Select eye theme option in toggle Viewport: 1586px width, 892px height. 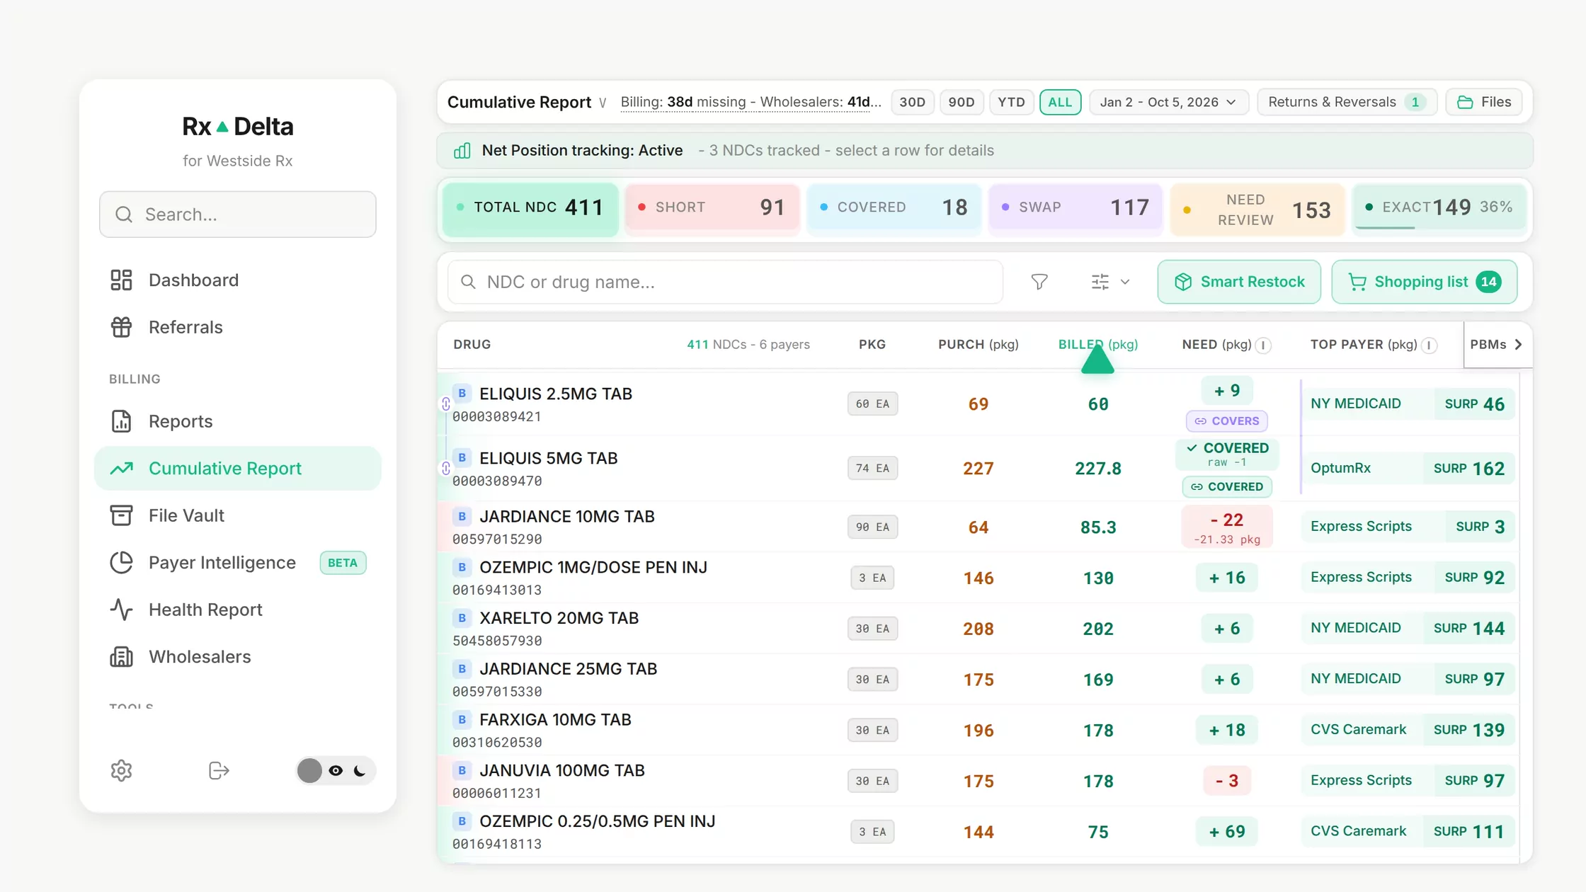pyautogui.click(x=336, y=770)
